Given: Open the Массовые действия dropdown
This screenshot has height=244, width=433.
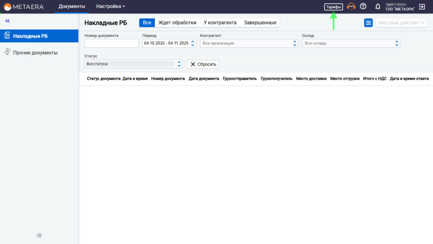Looking at the screenshot, I should coord(401,23).
